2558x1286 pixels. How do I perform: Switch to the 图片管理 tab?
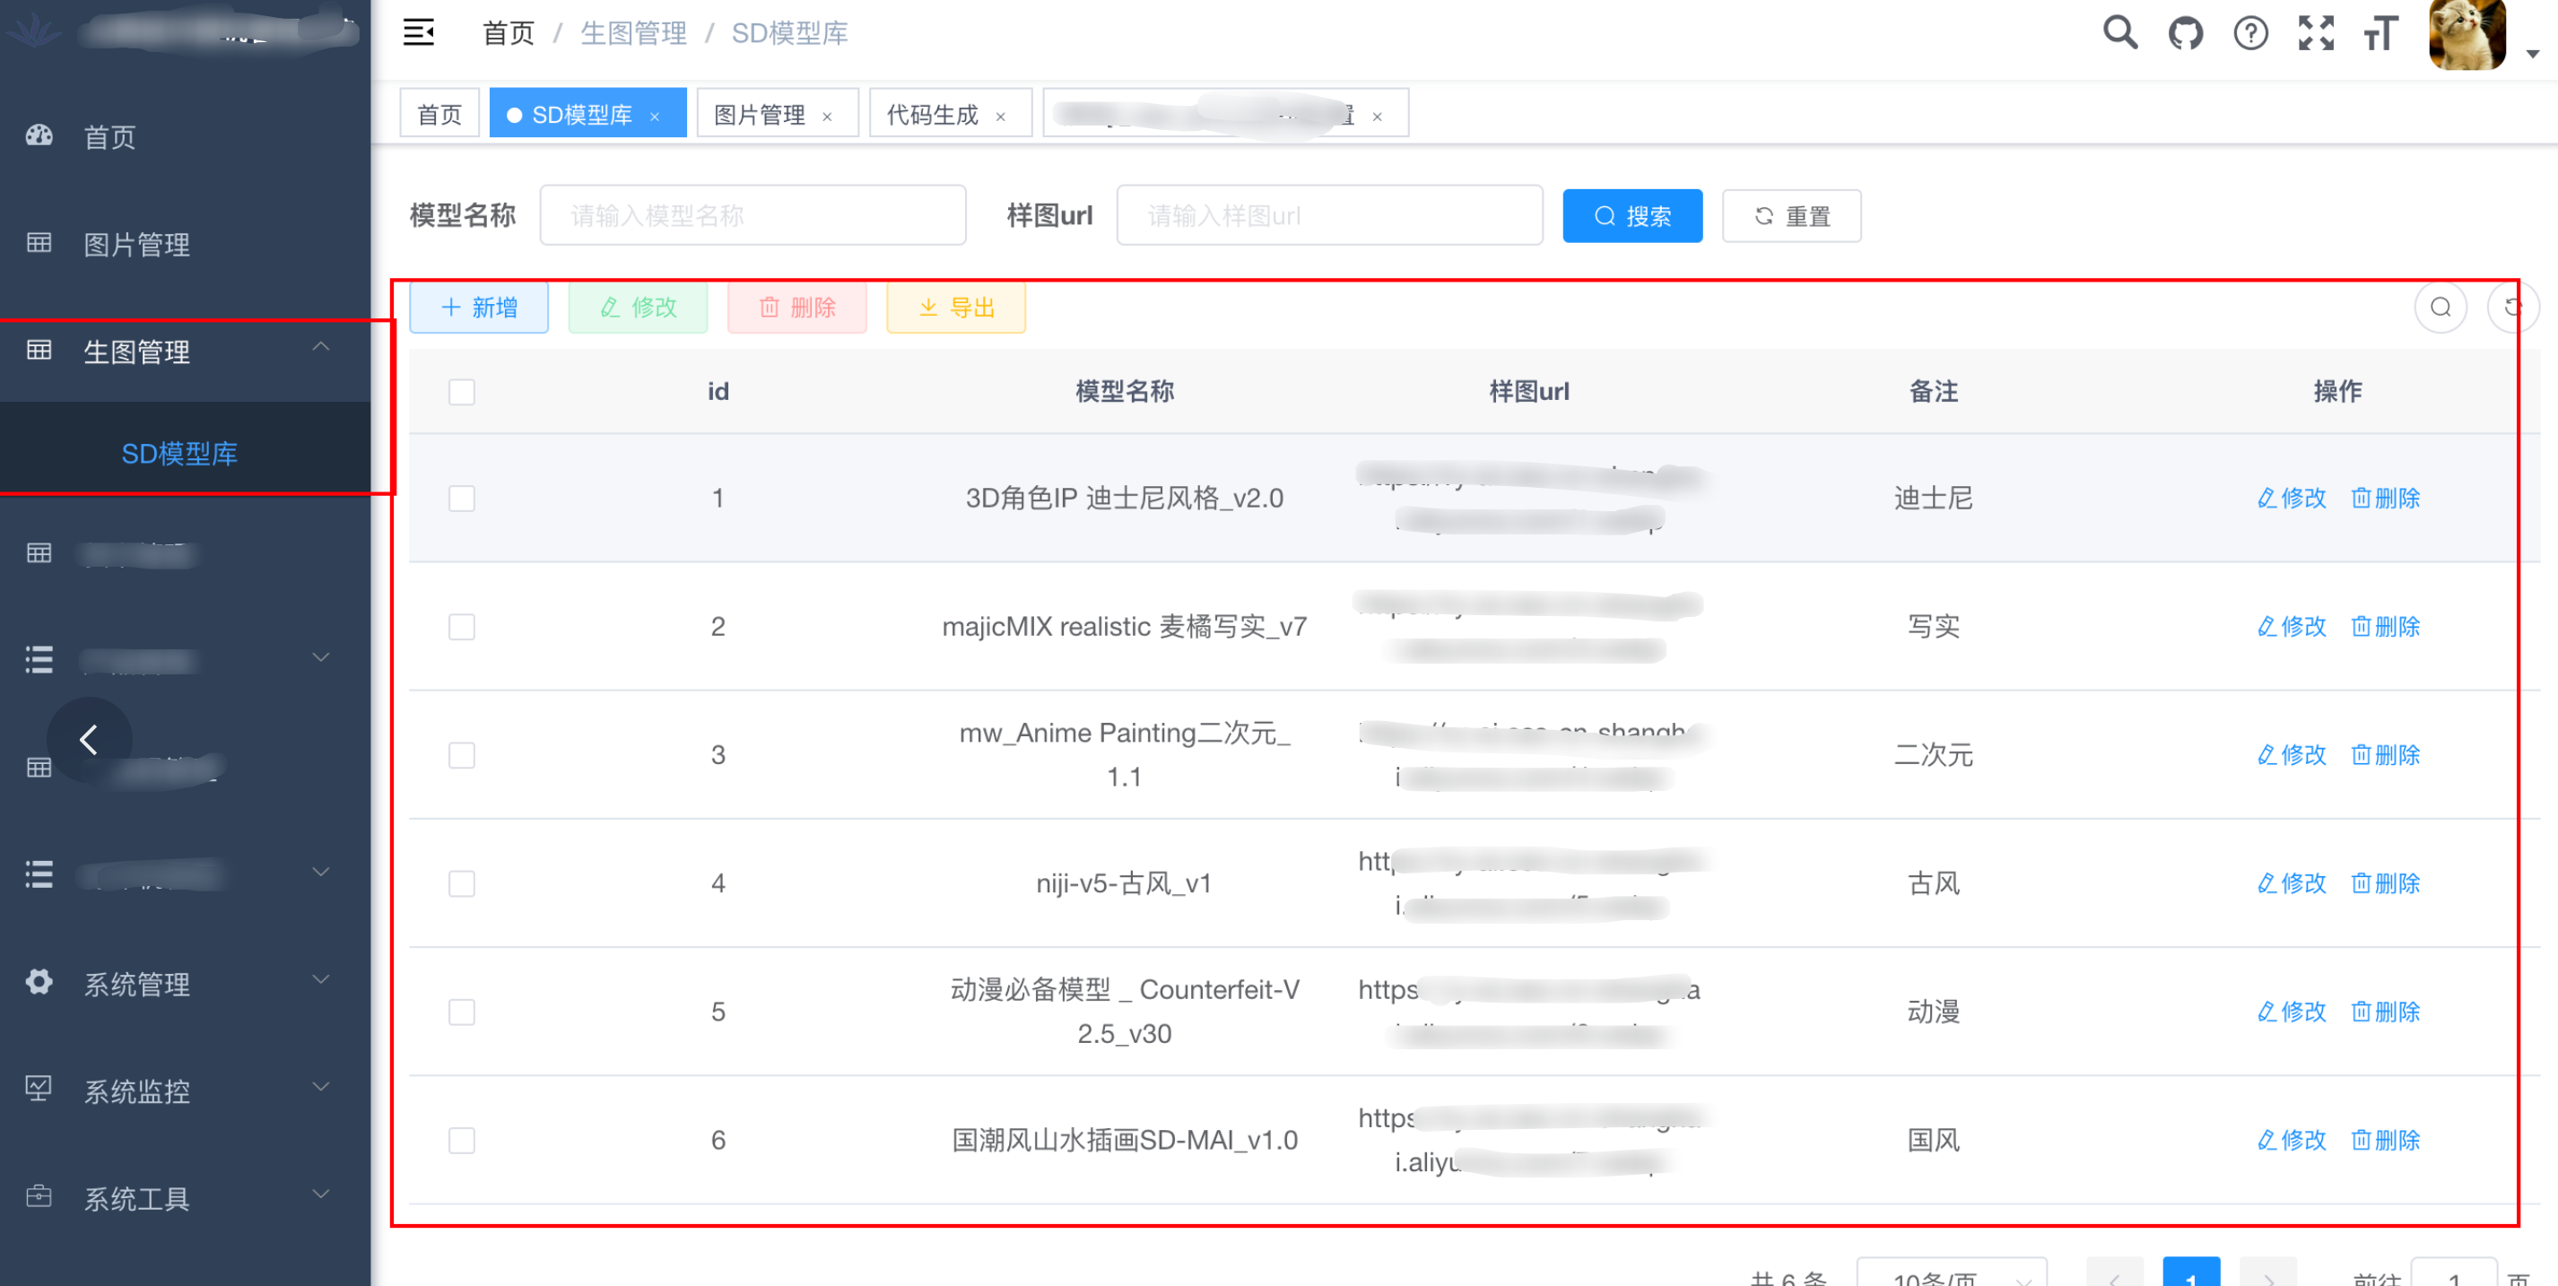760,115
